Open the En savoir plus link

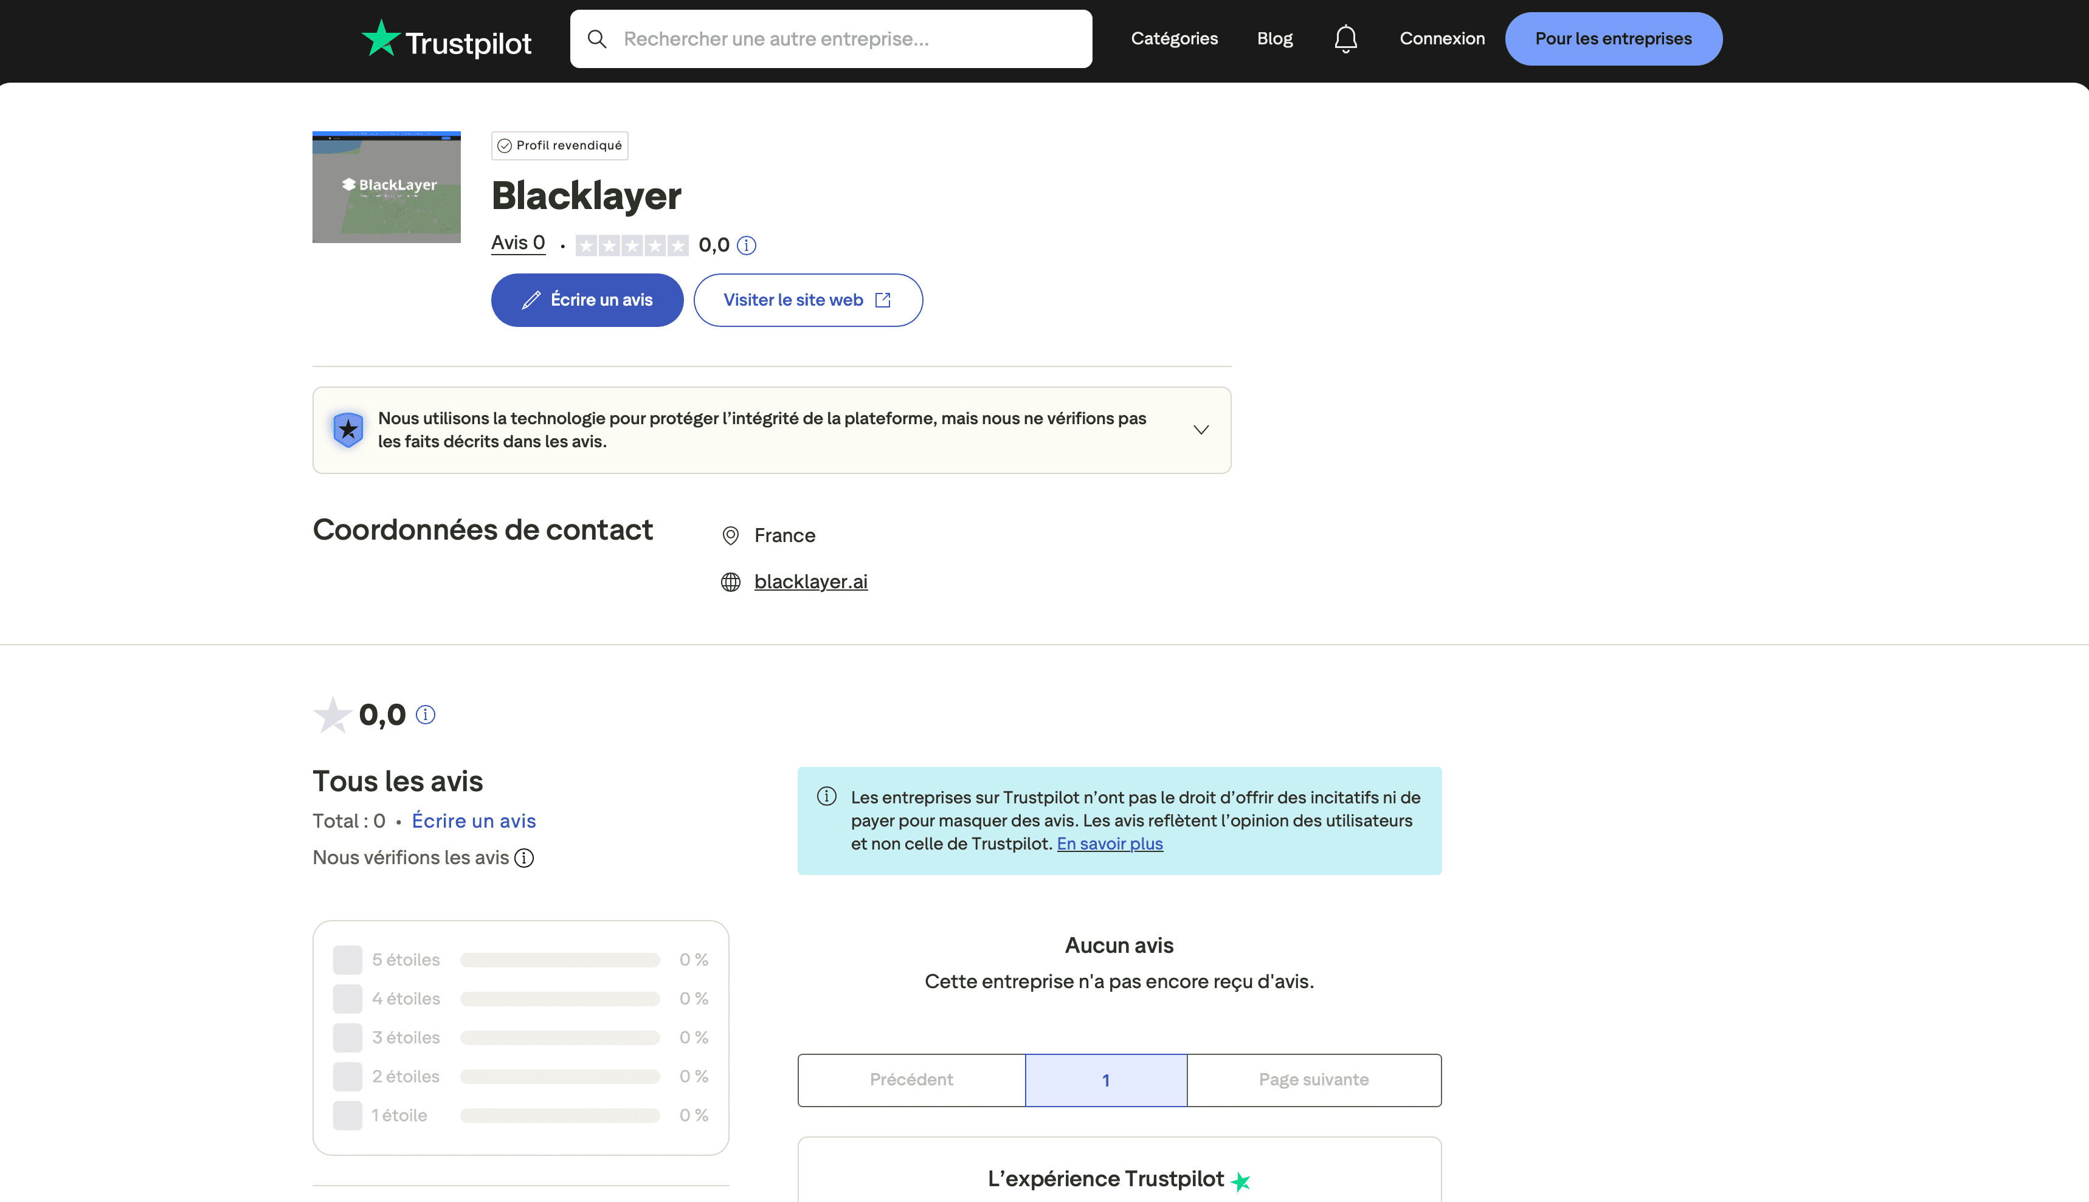tap(1109, 843)
